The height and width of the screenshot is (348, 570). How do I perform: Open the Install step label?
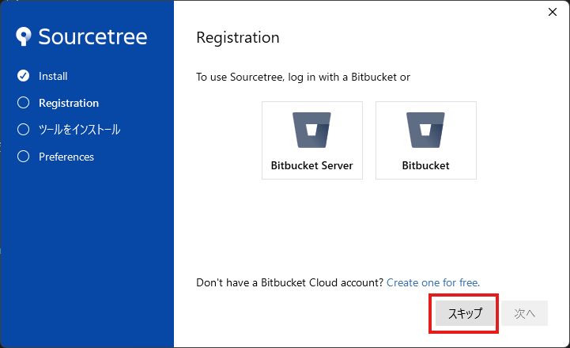(53, 76)
